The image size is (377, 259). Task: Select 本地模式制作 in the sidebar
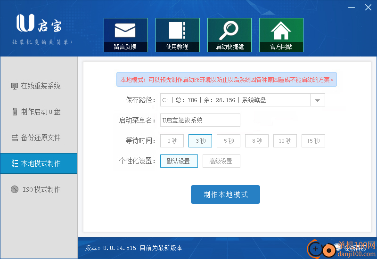pos(39,163)
